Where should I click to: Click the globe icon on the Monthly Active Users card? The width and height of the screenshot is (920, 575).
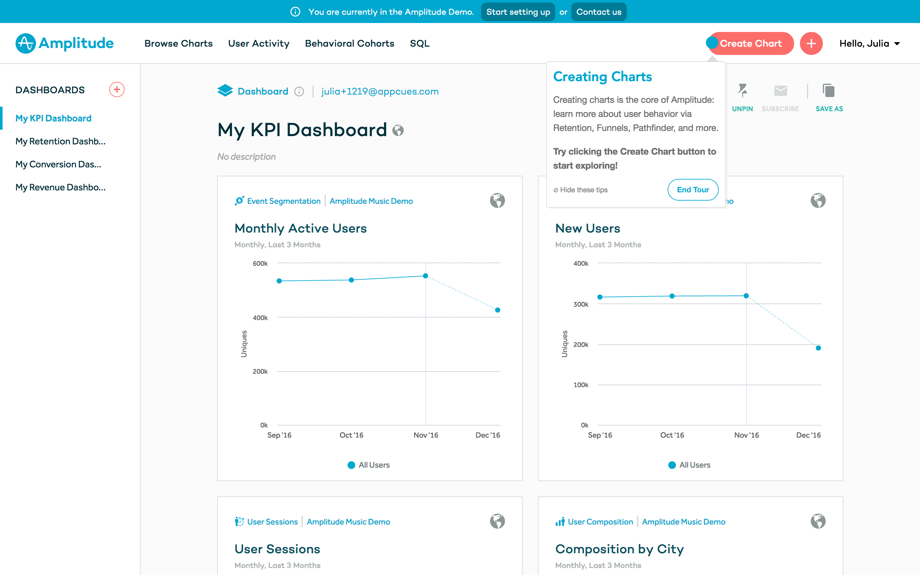(x=497, y=200)
